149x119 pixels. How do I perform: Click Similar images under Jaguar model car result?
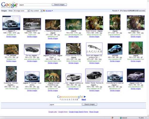tap(136, 89)
